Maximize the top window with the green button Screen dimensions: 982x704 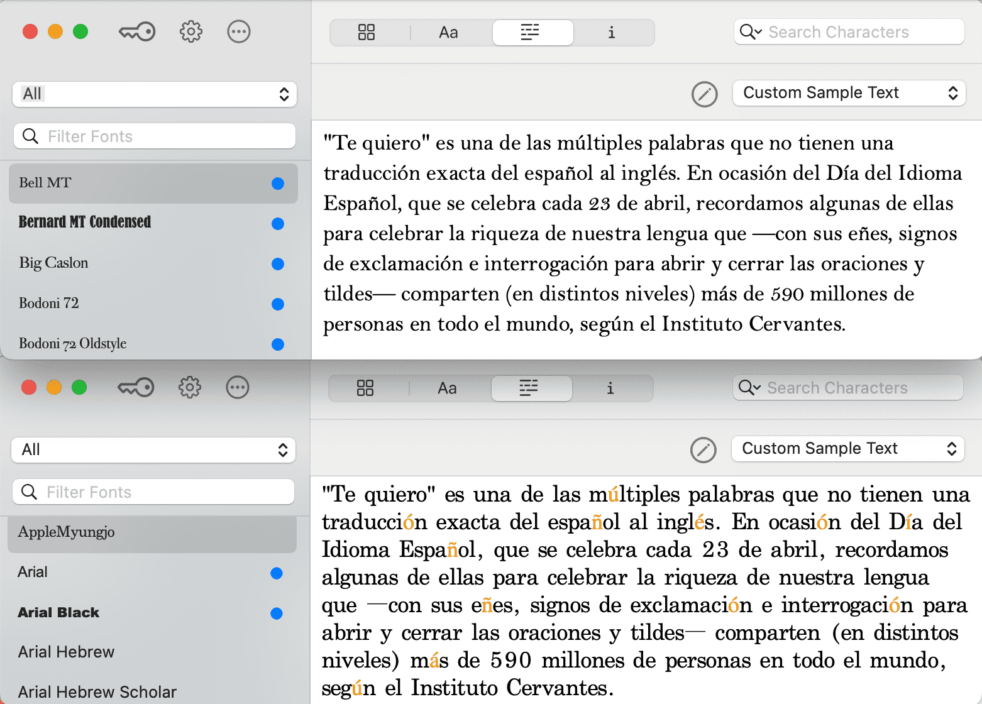[80, 31]
